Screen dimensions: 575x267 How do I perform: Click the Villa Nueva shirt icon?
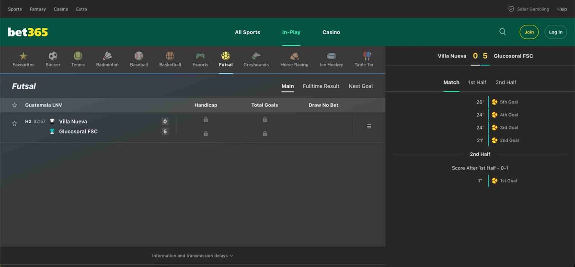coord(52,121)
